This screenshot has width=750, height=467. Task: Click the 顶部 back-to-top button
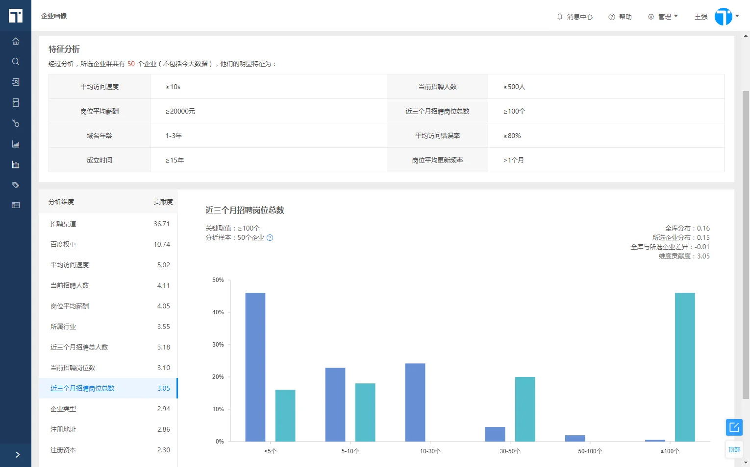coord(734,449)
